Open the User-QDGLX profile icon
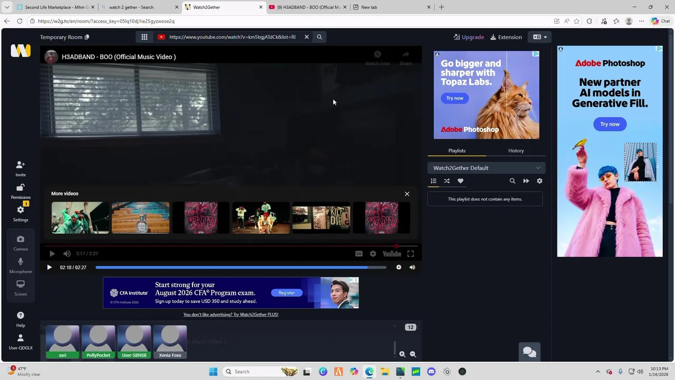The width and height of the screenshot is (675, 380). [x=21, y=341]
